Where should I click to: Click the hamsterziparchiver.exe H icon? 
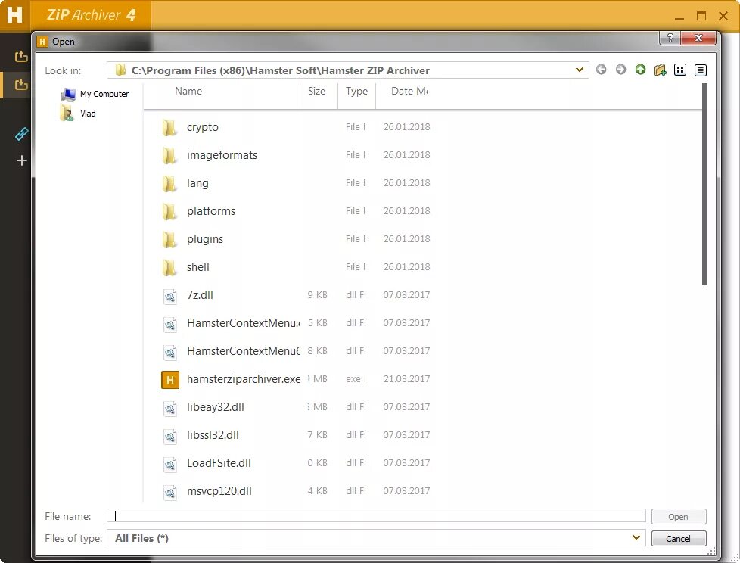170,379
